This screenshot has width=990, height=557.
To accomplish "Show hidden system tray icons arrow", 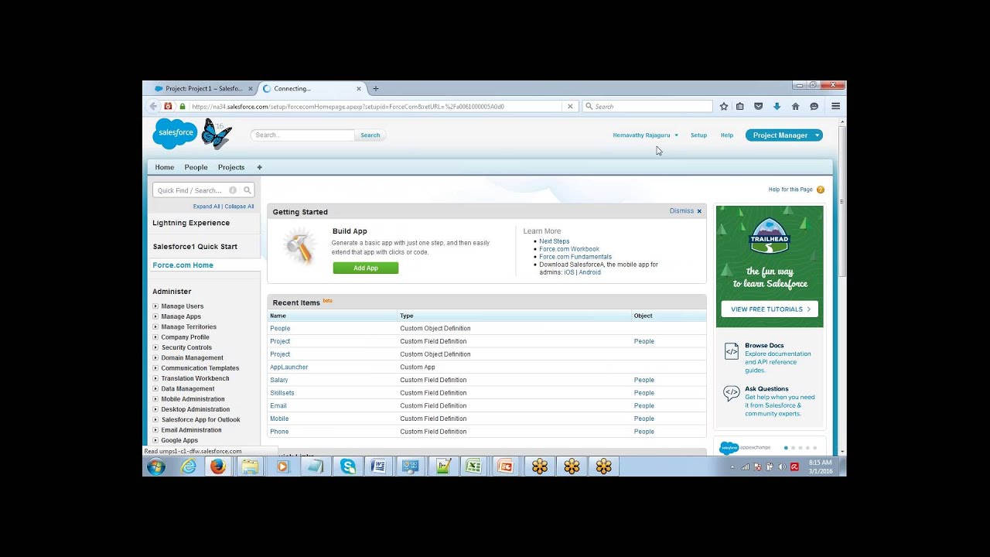I will (x=732, y=466).
